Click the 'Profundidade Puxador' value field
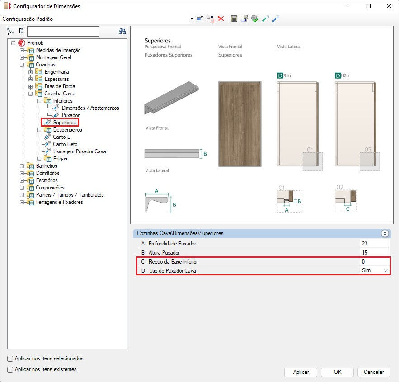Image resolution: width=399 pixels, height=382 pixels. tap(374, 244)
